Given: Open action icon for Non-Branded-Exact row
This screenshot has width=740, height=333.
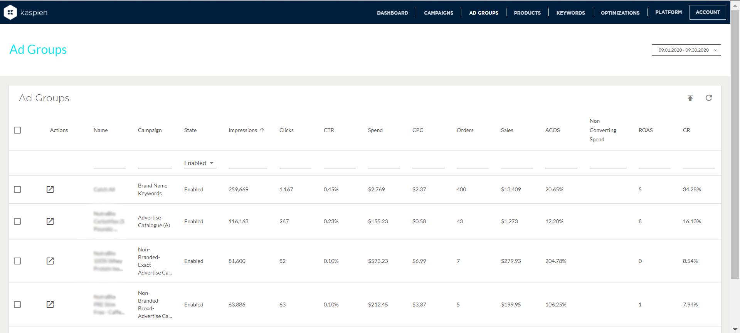Looking at the screenshot, I should click(x=50, y=261).
